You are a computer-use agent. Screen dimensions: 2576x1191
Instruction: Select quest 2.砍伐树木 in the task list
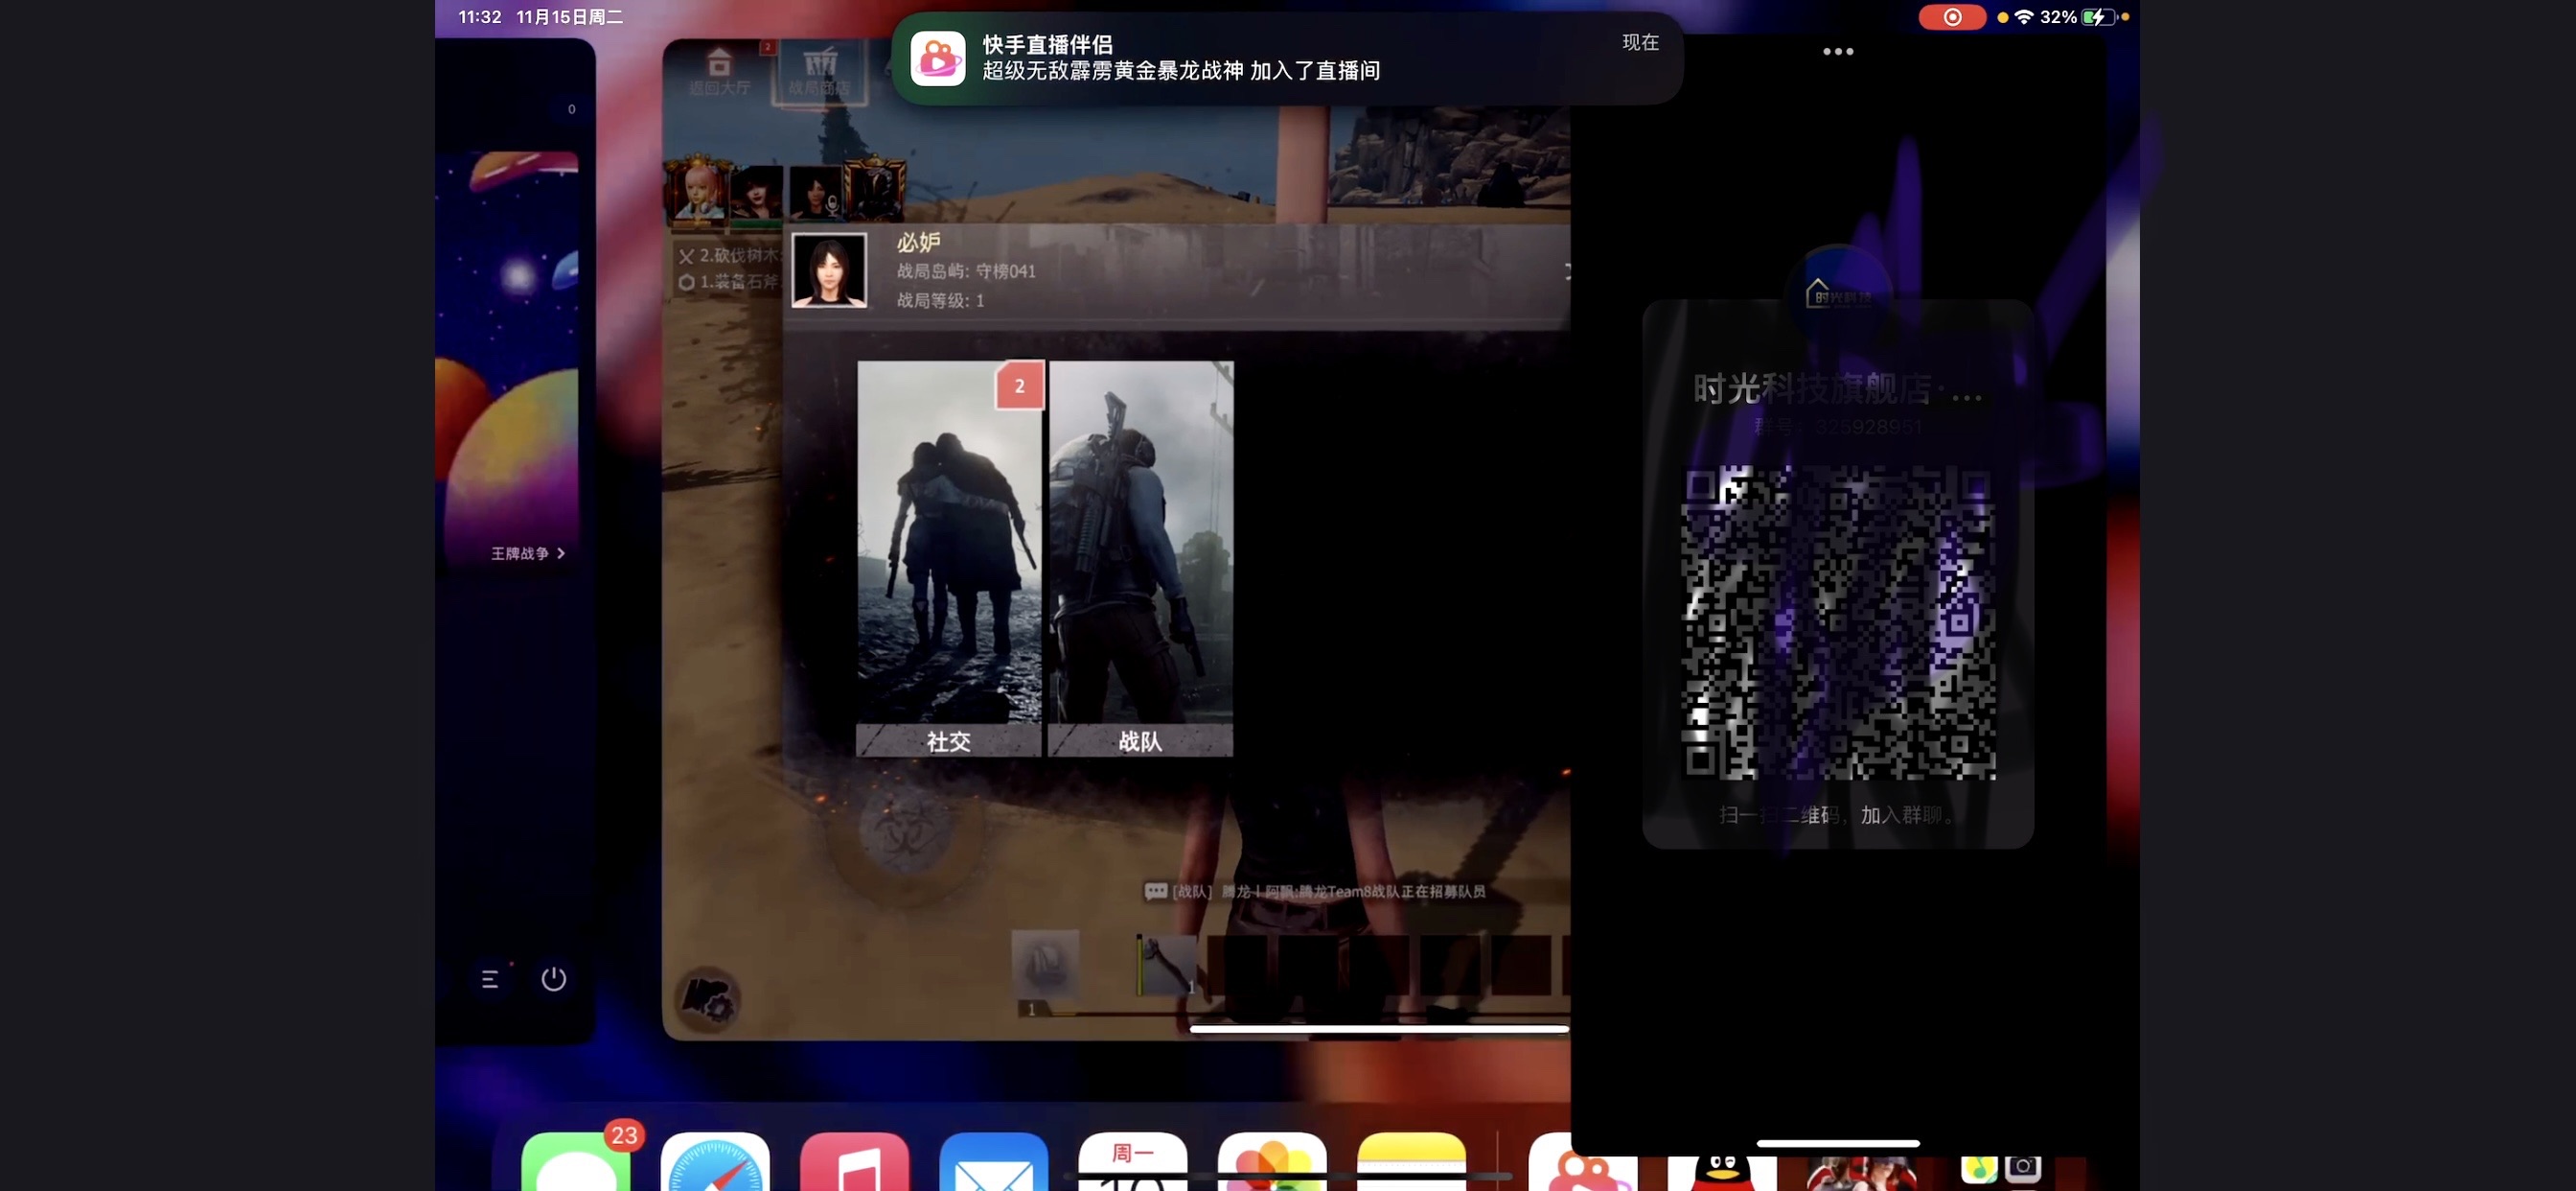(729, 255)
